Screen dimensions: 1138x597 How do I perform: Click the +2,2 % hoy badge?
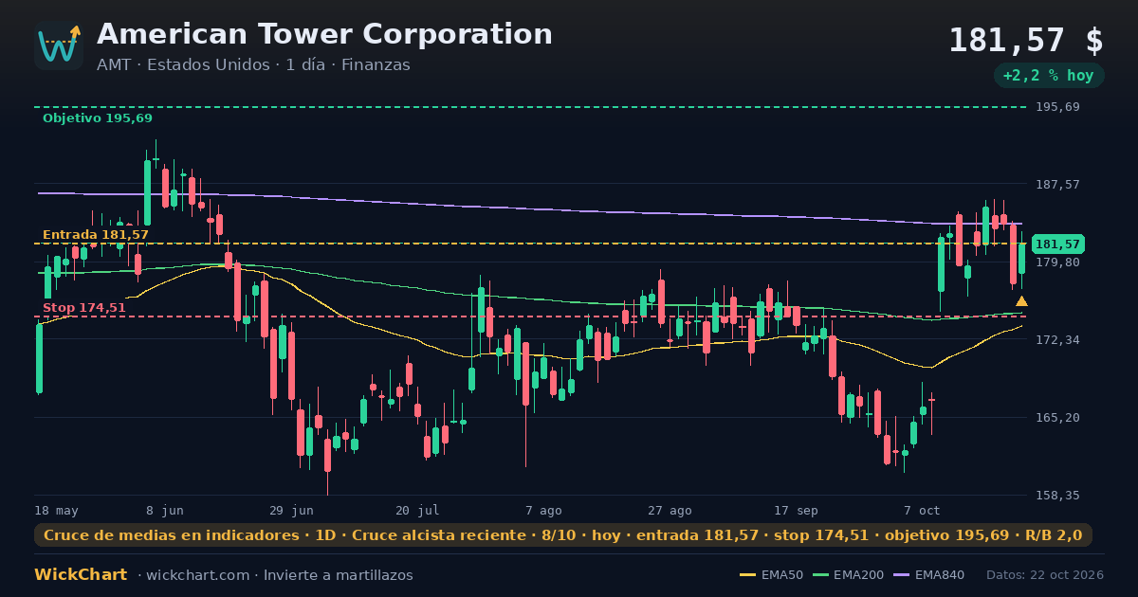pyautogui.click(x=1049, y=76)
